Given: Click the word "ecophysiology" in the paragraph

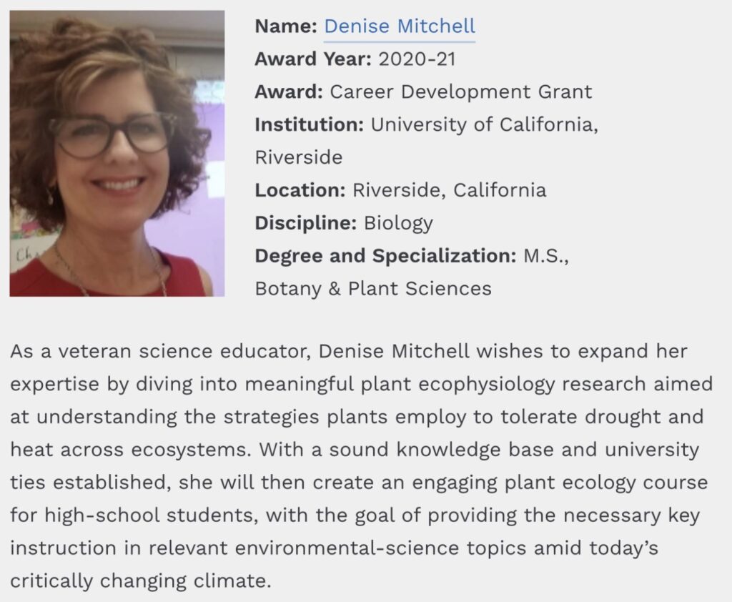Looking at the screenshot, I should [474, 385].
